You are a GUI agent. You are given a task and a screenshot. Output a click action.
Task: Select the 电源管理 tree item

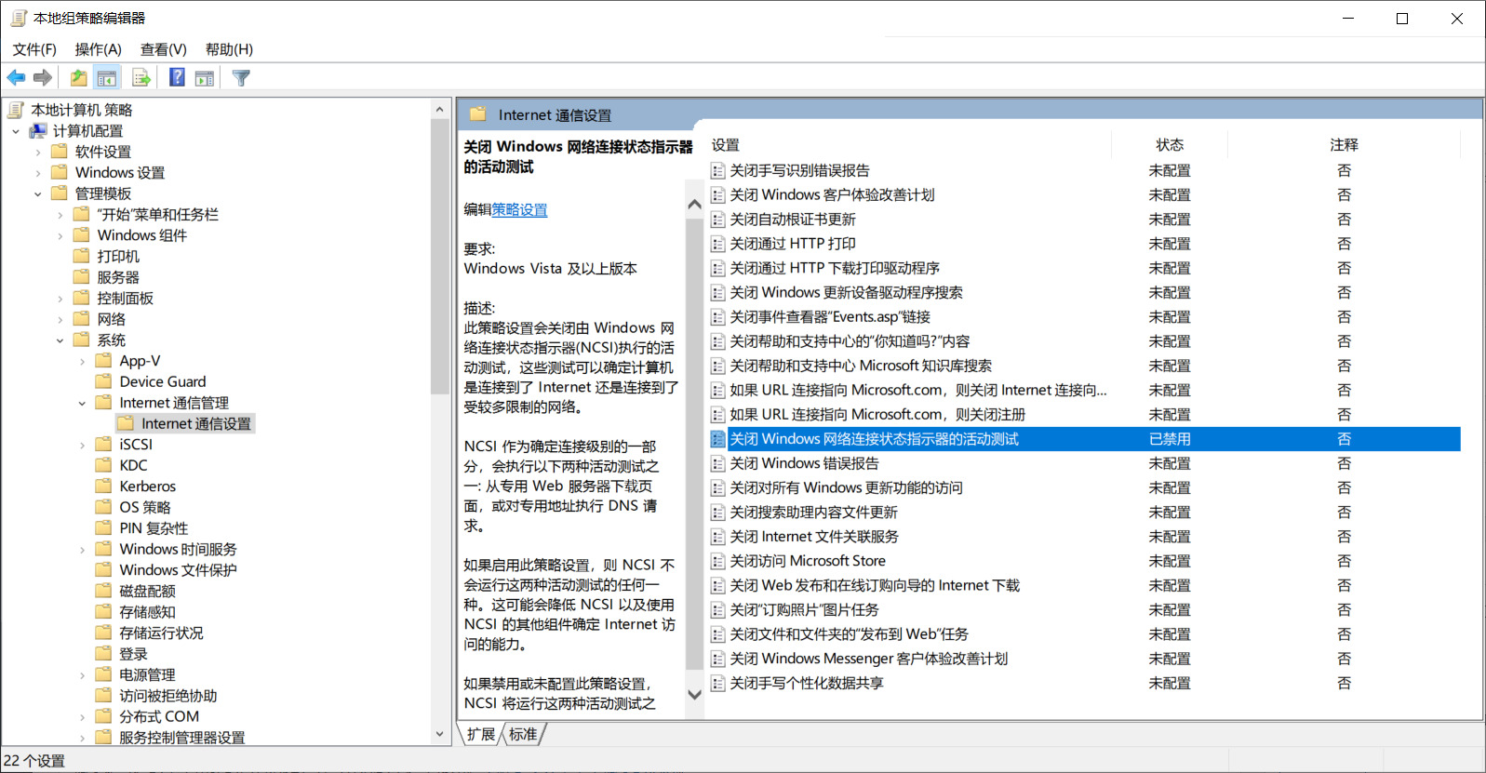147,675
